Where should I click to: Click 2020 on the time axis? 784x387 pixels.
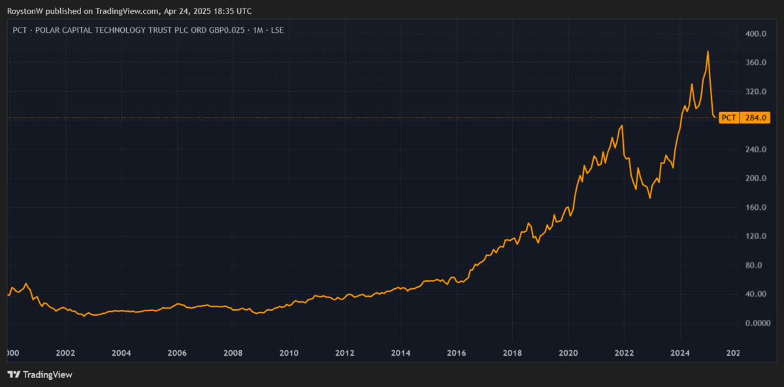coord(568,353)
